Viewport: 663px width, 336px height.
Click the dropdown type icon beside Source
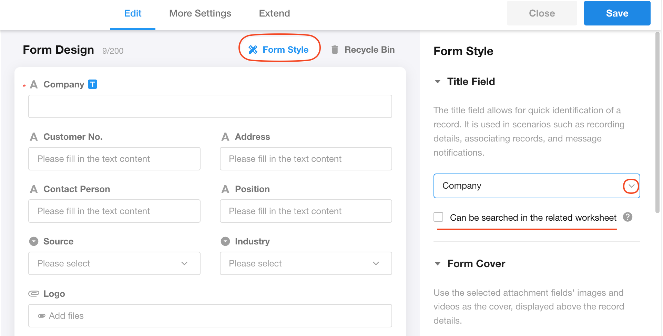tap(34, 241)
